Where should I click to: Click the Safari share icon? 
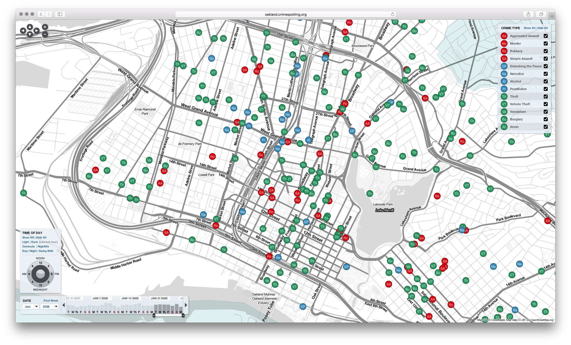pyautogui.click(x=528, y=14)
